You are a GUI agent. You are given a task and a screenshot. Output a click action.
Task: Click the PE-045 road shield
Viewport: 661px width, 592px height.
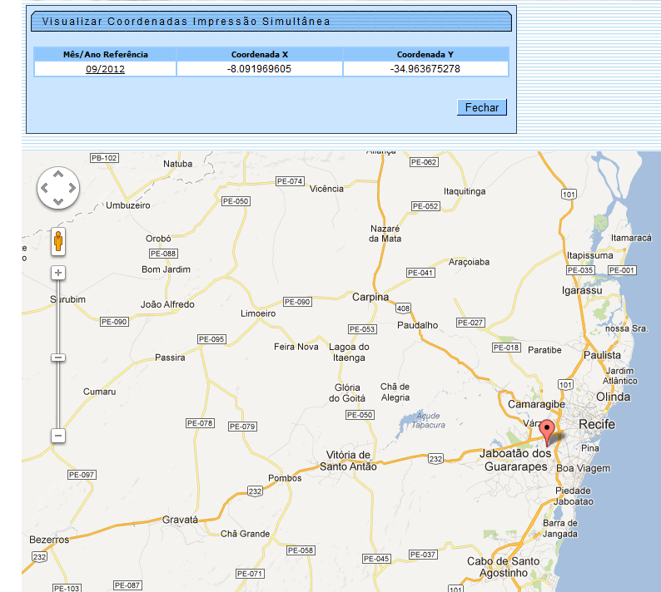(377, 559)
